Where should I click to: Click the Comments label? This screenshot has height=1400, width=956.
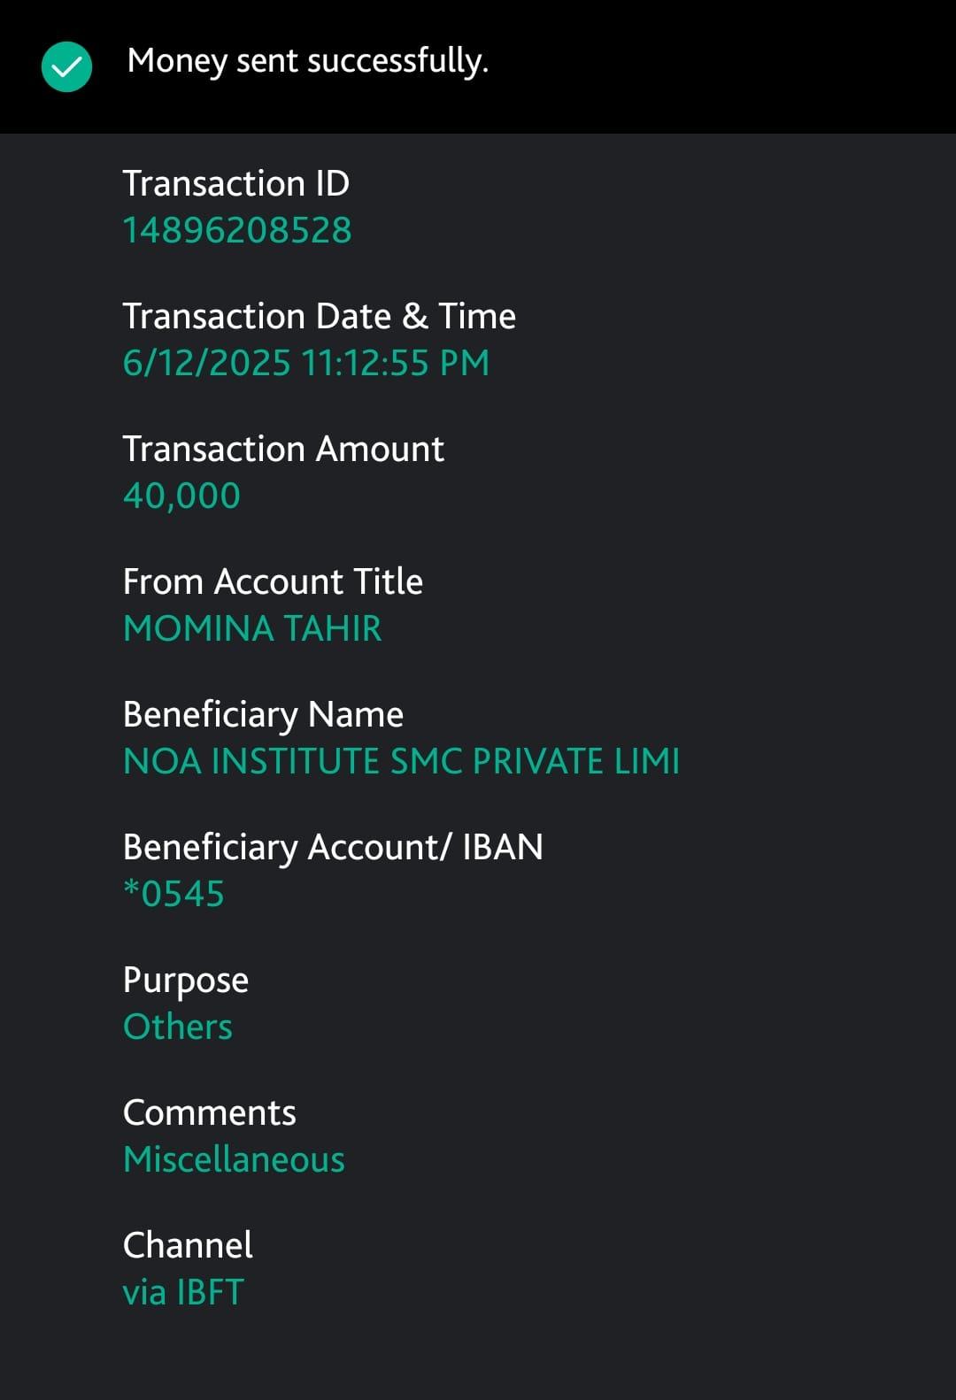[209, 1112]
